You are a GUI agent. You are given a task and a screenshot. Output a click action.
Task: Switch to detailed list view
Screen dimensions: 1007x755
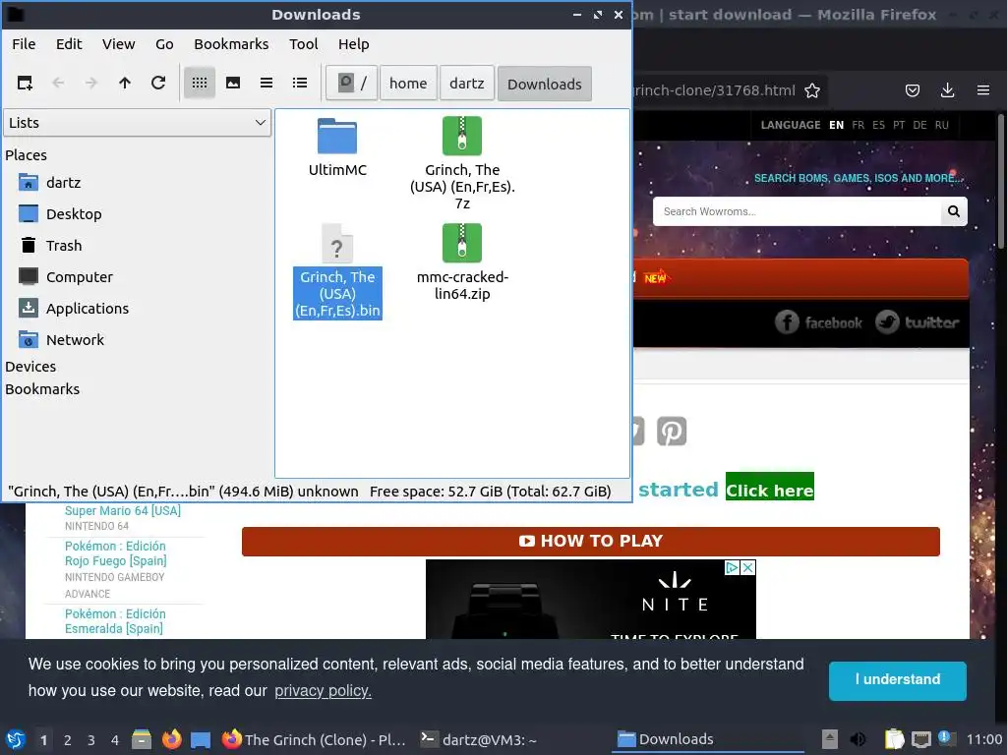pos(300,83)
